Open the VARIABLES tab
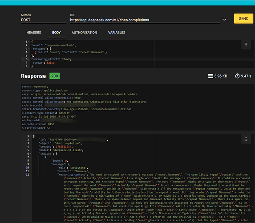This screenshot has height=223, width=255. pyautogui.click(x=117, y=33)
